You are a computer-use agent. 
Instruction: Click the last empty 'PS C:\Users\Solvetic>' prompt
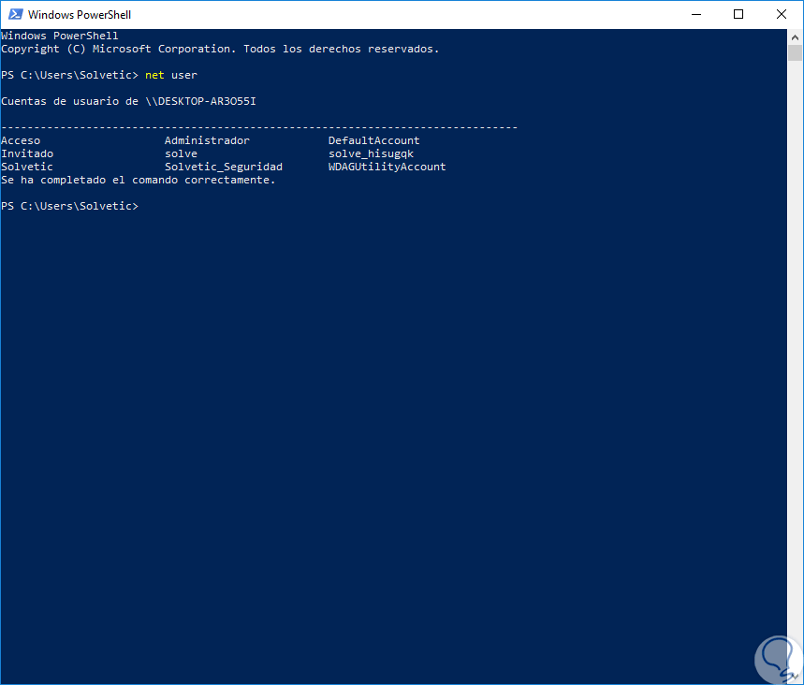pos(70,206)
